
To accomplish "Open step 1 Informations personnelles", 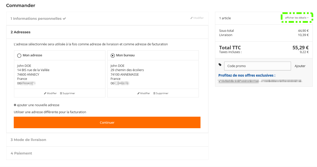I will coord(36,19).
